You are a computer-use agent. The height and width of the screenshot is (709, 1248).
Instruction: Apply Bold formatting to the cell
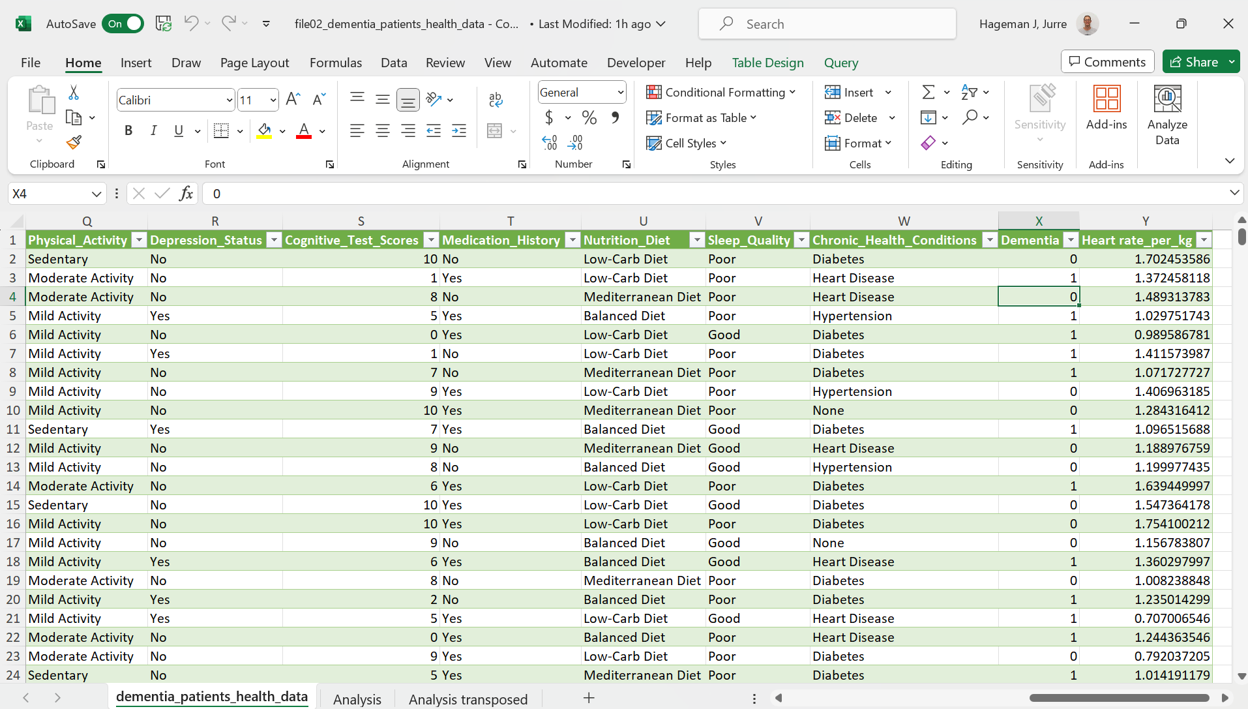(x=128, y=130)
